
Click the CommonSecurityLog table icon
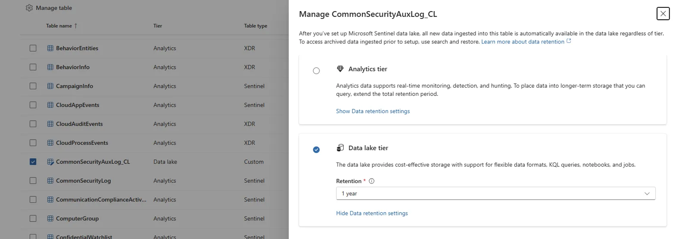click(50, 181)
